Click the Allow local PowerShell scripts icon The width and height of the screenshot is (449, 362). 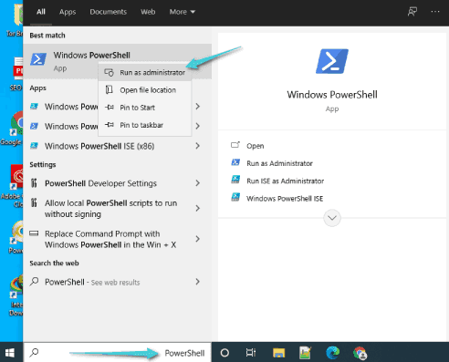tap(34, 202)
